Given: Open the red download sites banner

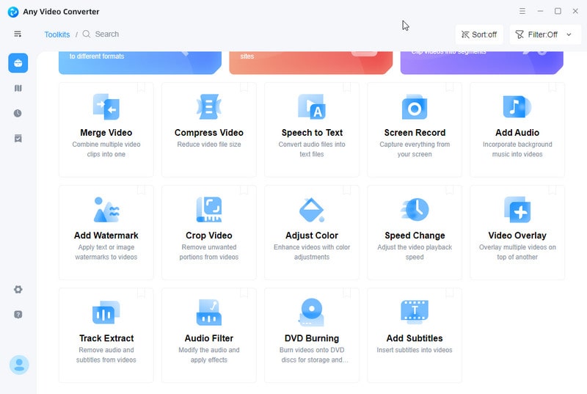Looking at the screenshot, I should pyautogui.click(x=310, y=62).
